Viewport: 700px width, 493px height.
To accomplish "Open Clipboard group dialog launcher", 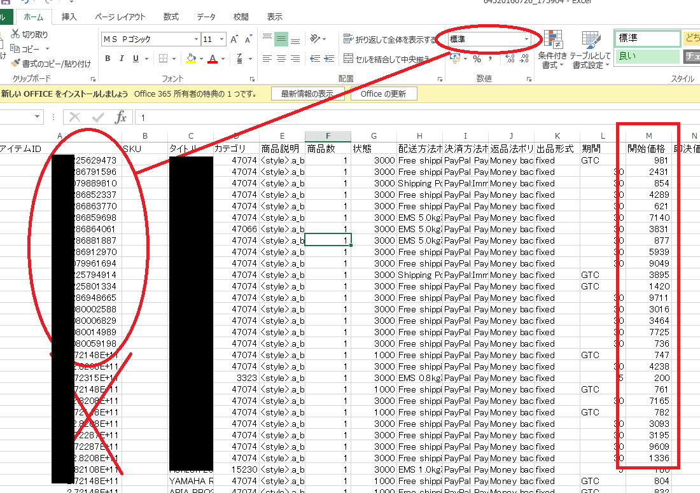I will click(94, 79).
